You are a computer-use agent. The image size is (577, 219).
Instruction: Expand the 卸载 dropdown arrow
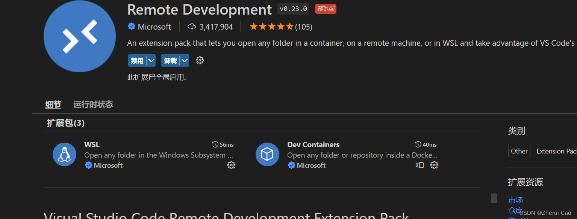(185, 60)
